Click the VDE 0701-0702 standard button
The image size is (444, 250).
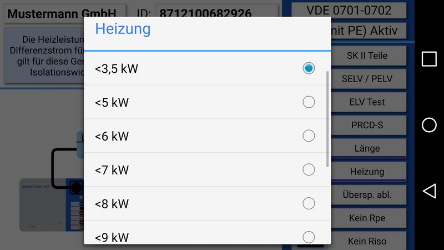click(349, 11)
